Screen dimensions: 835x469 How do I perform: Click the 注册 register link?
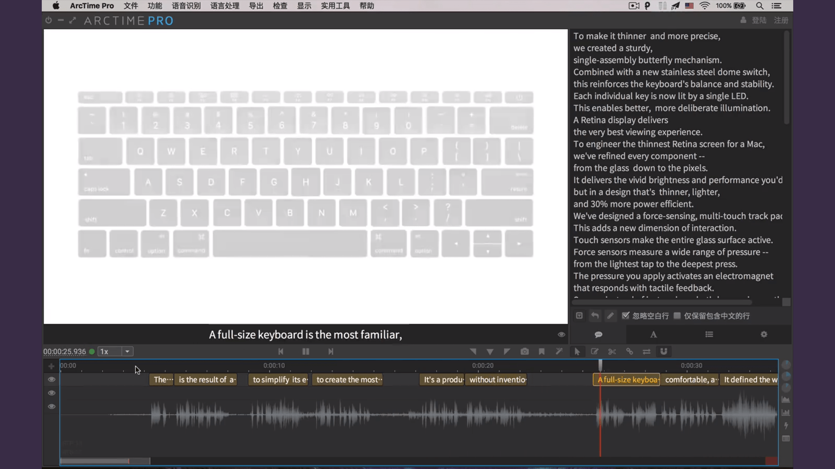pyautogui.click(x=781, y=20)
